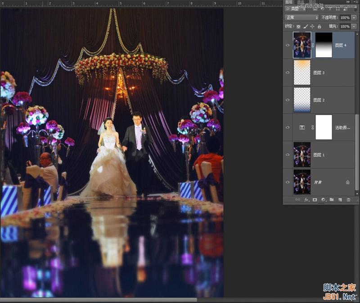Enable lock position for the layer
The image size is (360, 303).
coord(312,26)
